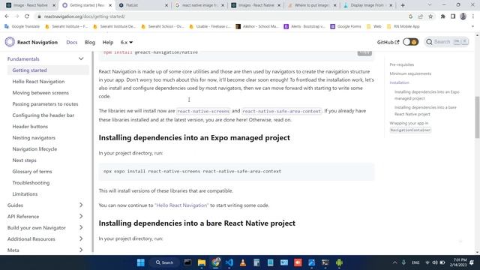Screen dimensions: 480x270
Task: Click the address bar URL
Action: point(84,16)
